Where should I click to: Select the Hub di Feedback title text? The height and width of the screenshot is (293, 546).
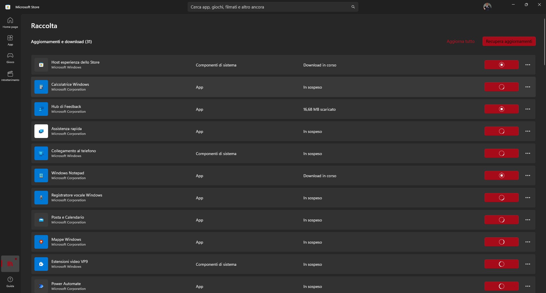click(66, 106)
